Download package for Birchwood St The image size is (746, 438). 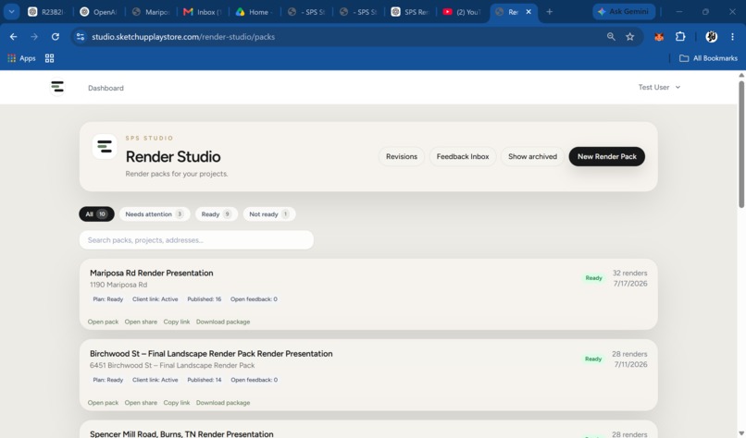[223, 402]
